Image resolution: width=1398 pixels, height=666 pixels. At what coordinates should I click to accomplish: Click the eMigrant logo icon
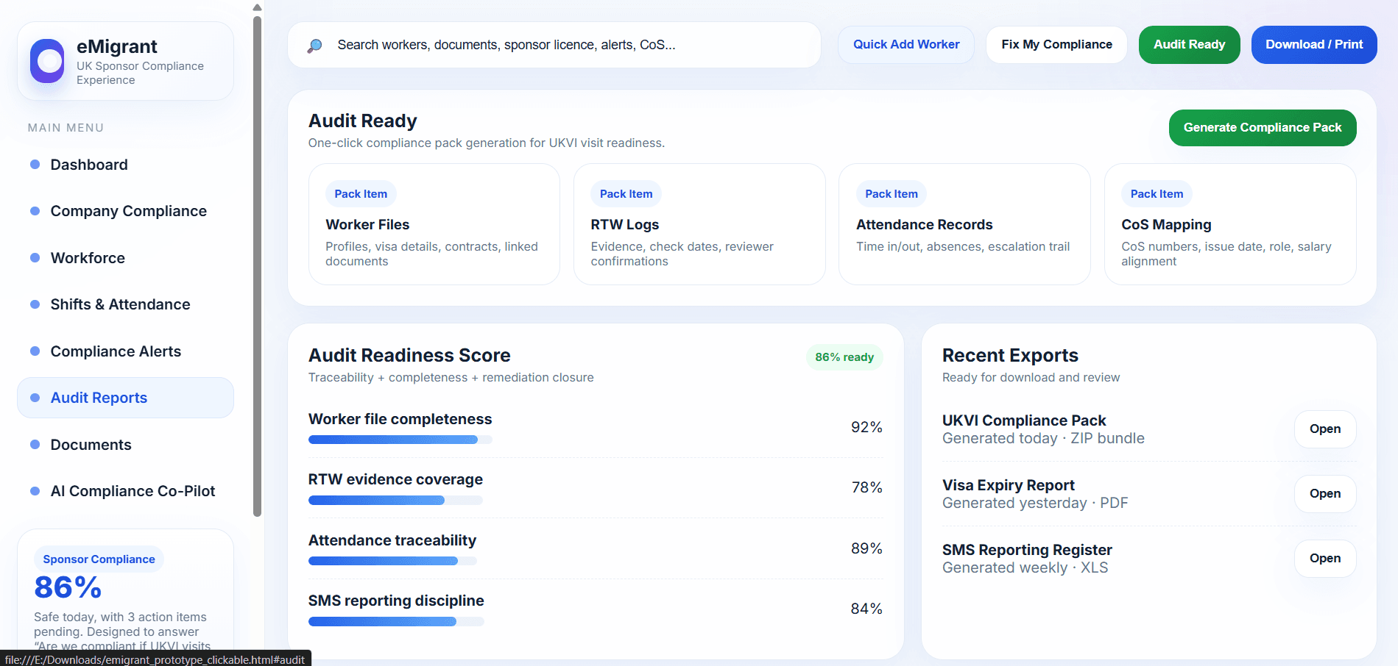(x=47, y=61)
